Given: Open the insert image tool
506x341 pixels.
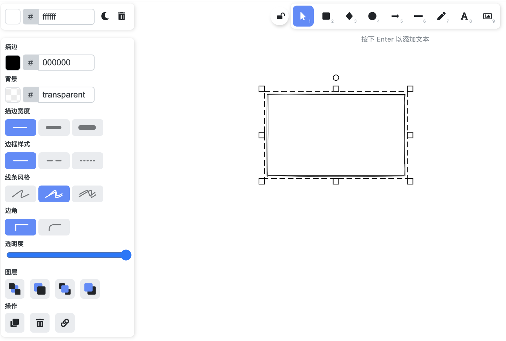Looking at the screenshot, I should [488, 16].
